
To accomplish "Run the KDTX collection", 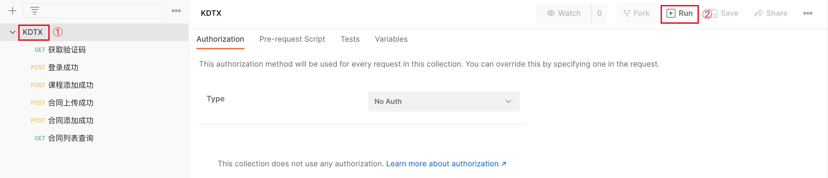I will click(x=680, y=13).
